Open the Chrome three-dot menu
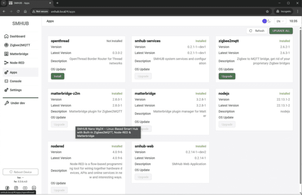302x195 pixels. (296, 12)
